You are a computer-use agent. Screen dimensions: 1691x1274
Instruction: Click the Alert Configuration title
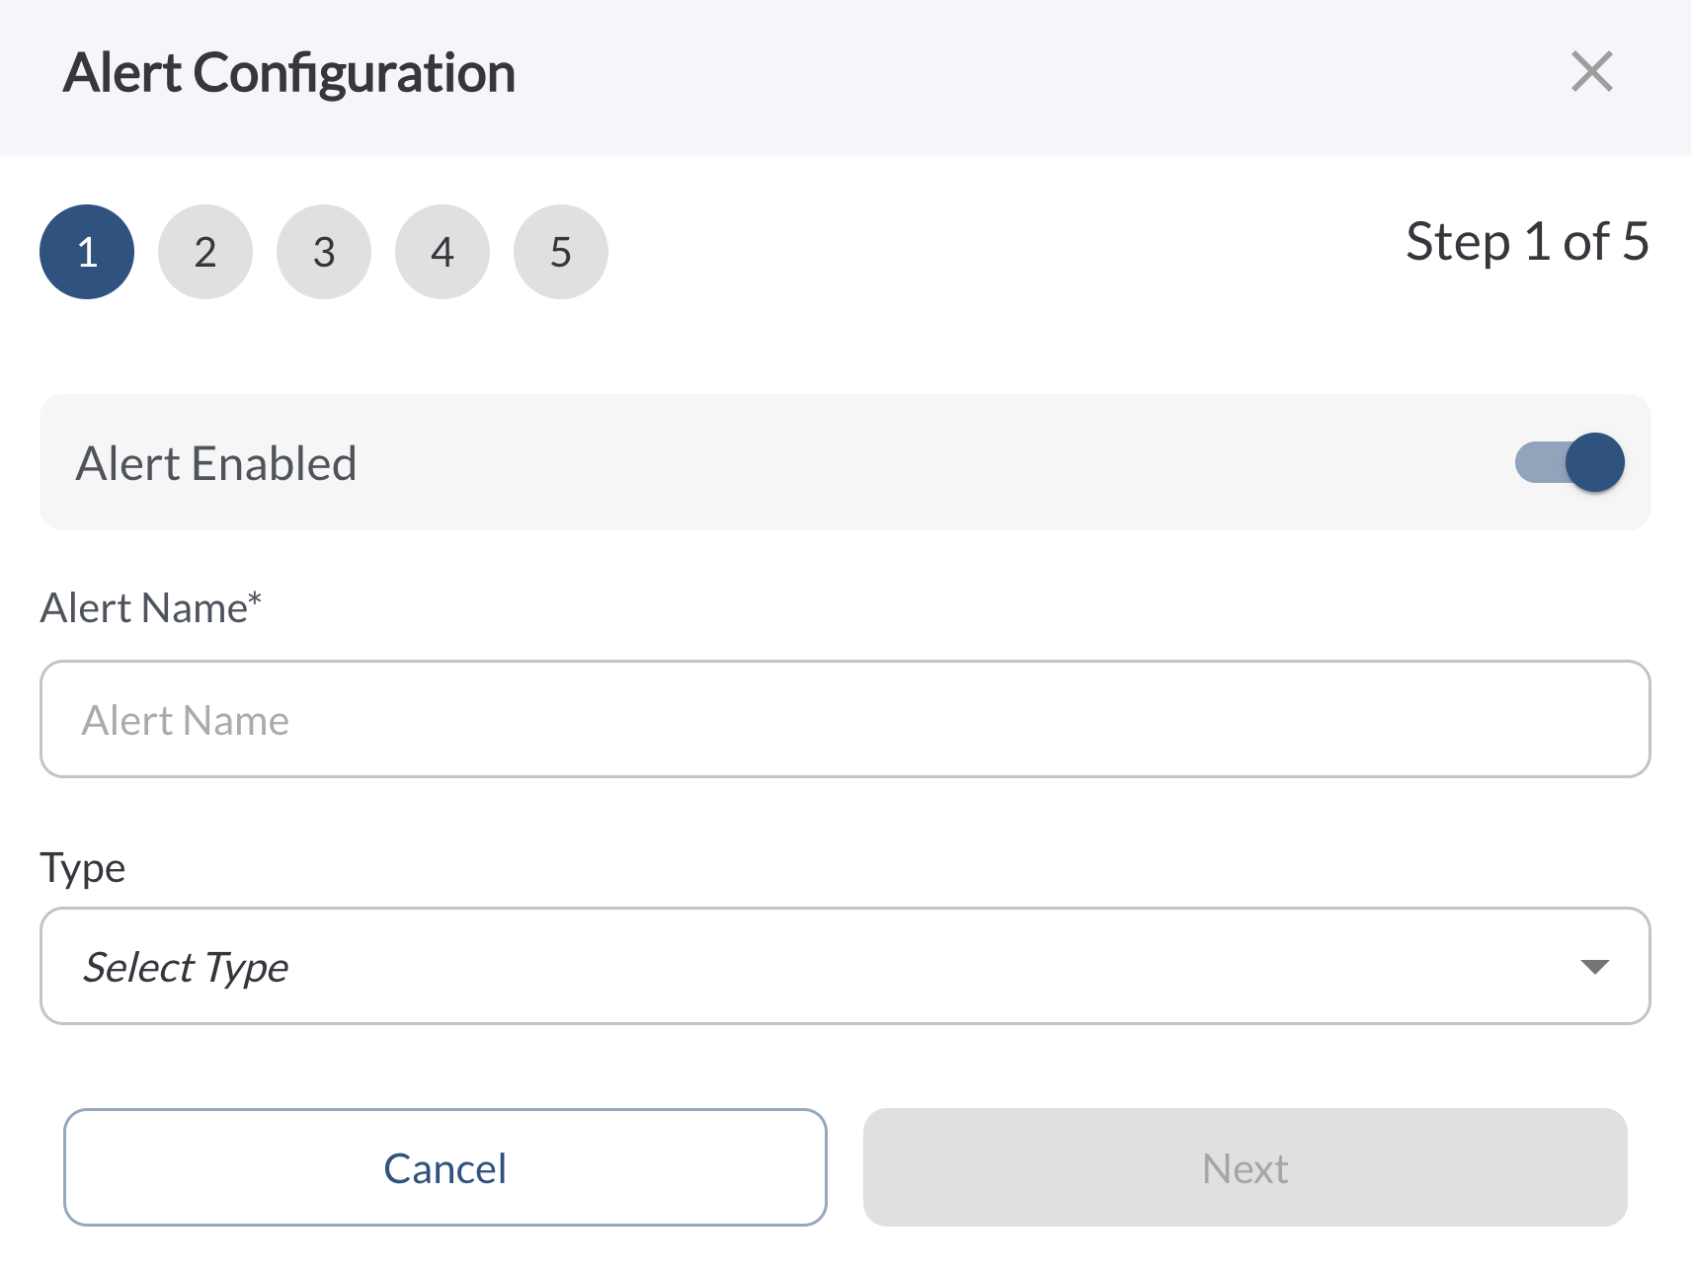289,73
